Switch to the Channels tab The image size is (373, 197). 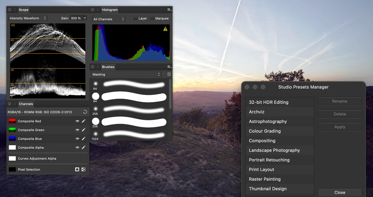26,104
